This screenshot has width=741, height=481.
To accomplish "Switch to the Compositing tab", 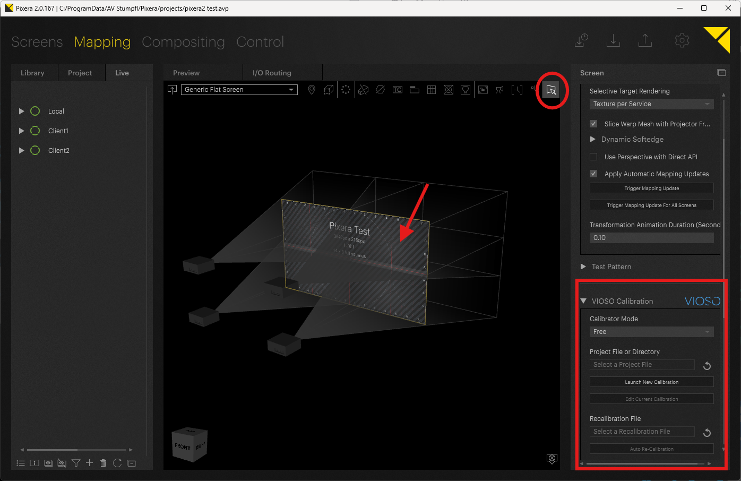I will (x=183, y=42).
